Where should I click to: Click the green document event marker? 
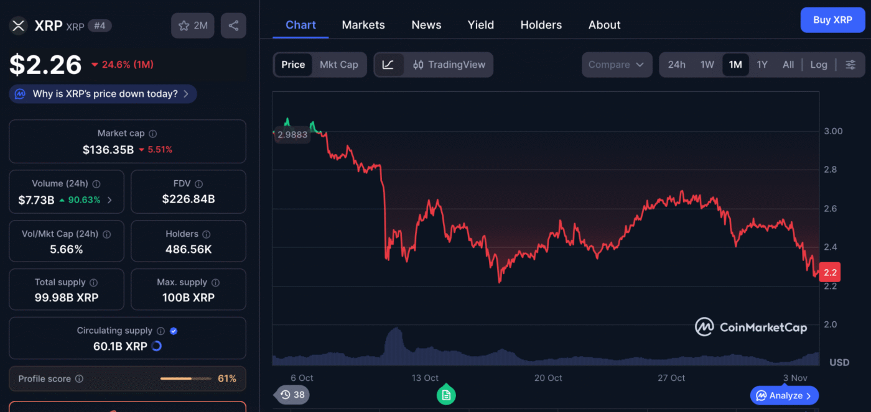[445, 395]
